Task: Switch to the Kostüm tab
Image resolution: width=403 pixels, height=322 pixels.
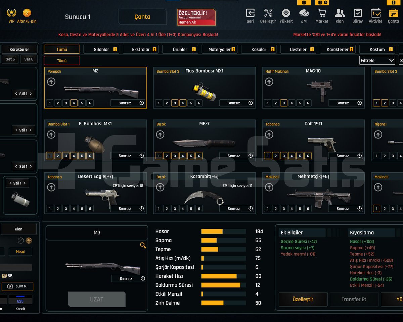Action: [x=377, y=49]
